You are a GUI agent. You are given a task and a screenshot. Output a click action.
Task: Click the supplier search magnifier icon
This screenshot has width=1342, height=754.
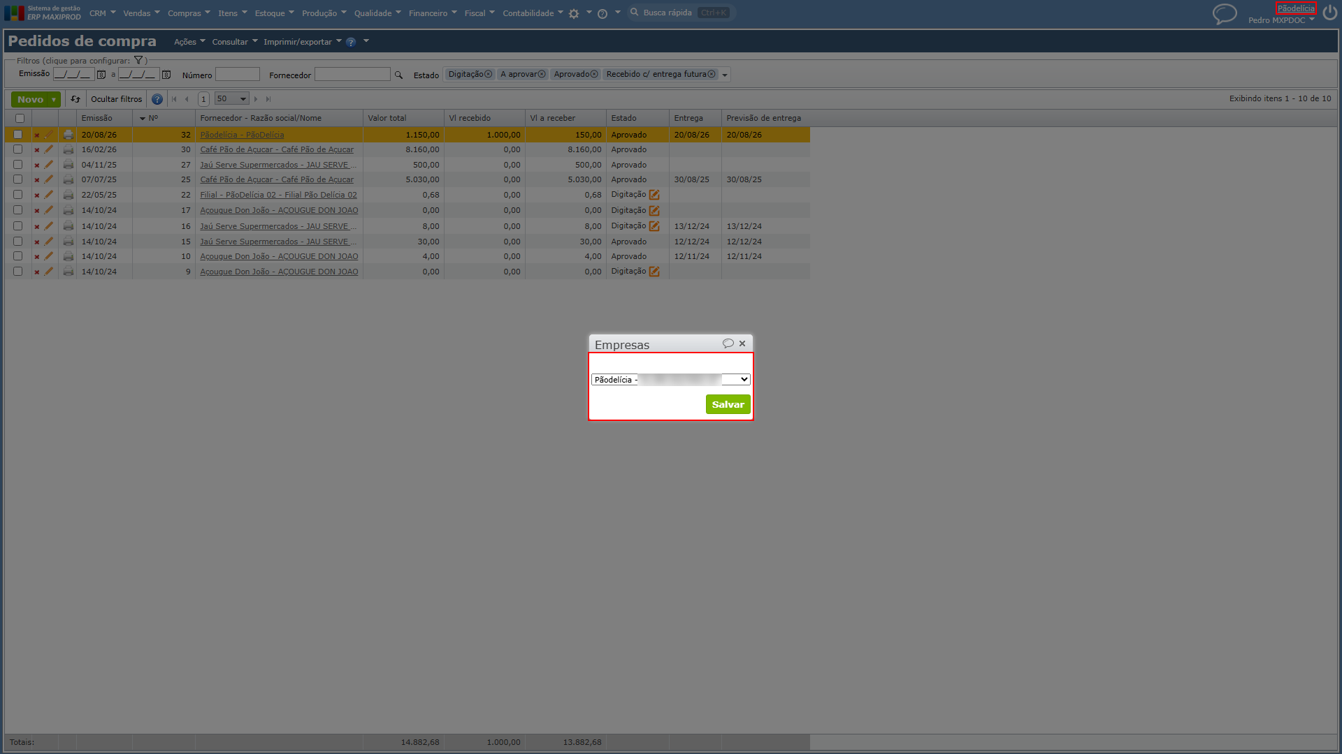398,75
